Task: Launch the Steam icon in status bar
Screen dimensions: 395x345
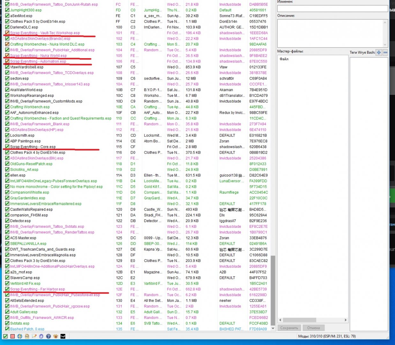Action: point(63,336)
